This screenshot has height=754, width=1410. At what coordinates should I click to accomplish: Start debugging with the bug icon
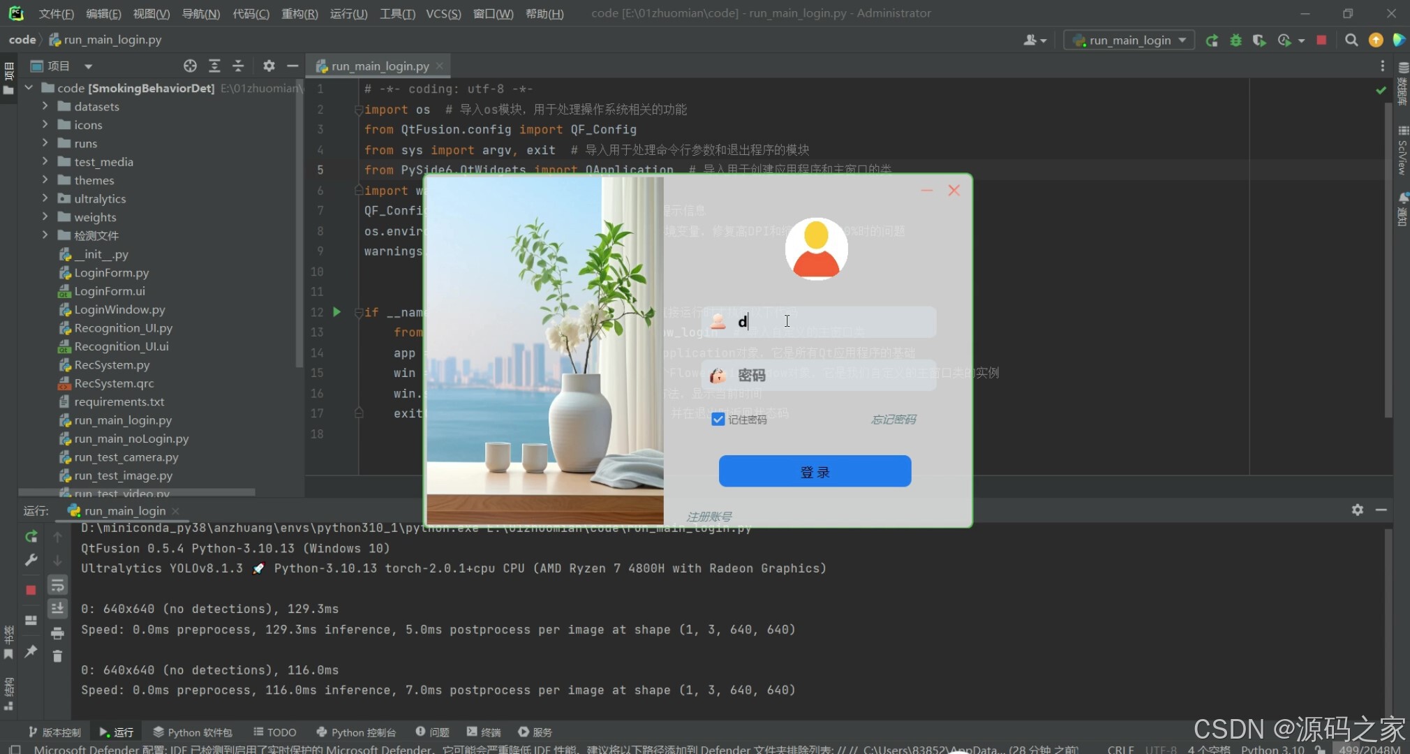[1236, 40]
